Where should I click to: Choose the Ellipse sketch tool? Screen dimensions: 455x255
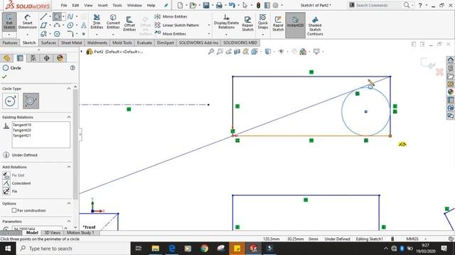point(70,25)
